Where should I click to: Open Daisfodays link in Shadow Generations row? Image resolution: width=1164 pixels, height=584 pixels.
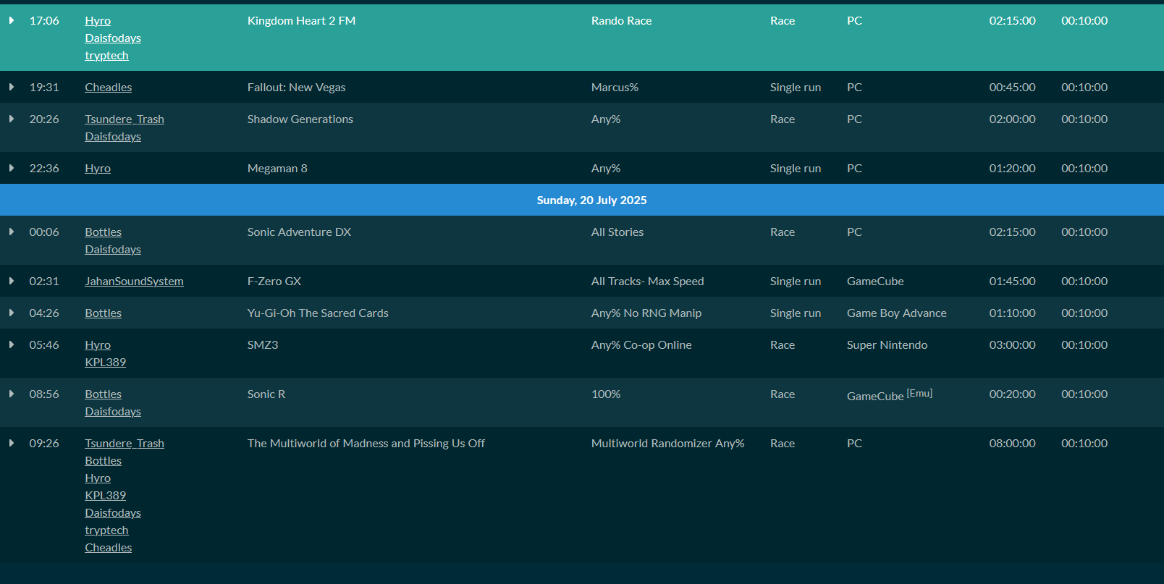[x=113, y=137]
